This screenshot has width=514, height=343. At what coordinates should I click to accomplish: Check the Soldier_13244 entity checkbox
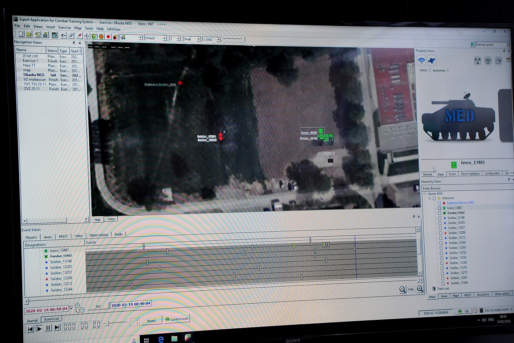point(441,243)
